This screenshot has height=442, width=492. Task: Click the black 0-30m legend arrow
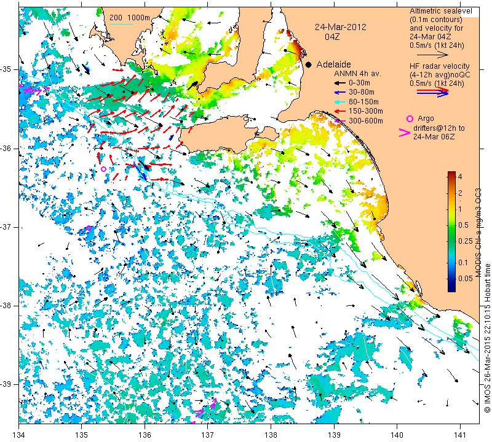(340, 83)
